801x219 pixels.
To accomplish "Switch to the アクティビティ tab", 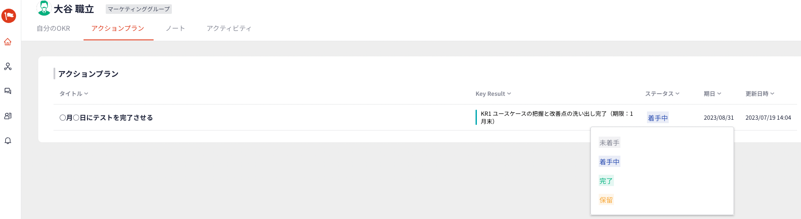I will (229, 28).
